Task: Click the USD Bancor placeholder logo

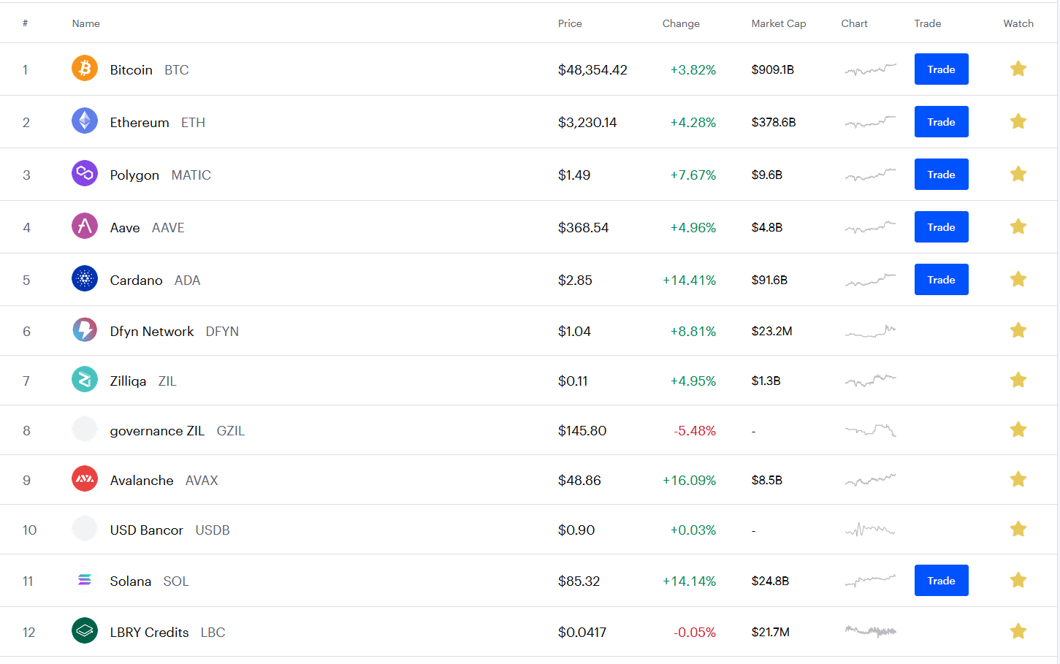Action: pos(85,528)
